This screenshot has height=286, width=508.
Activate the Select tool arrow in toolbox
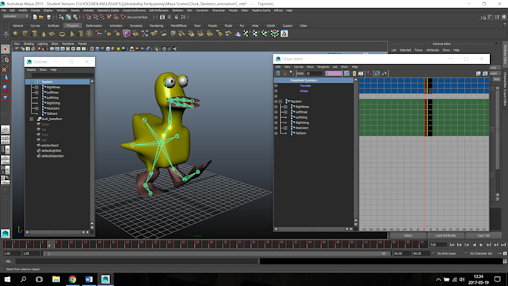5,49
